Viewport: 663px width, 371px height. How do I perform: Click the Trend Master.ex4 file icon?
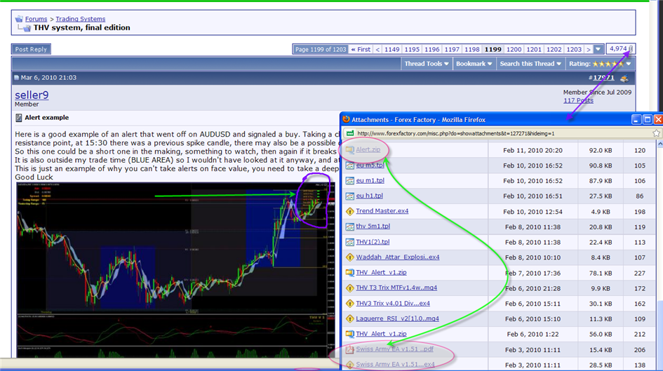(x=349, y=211)
